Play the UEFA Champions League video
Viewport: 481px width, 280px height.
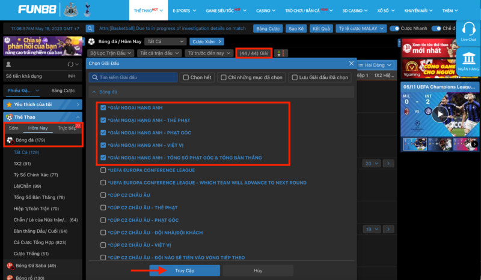pos(441,114)
